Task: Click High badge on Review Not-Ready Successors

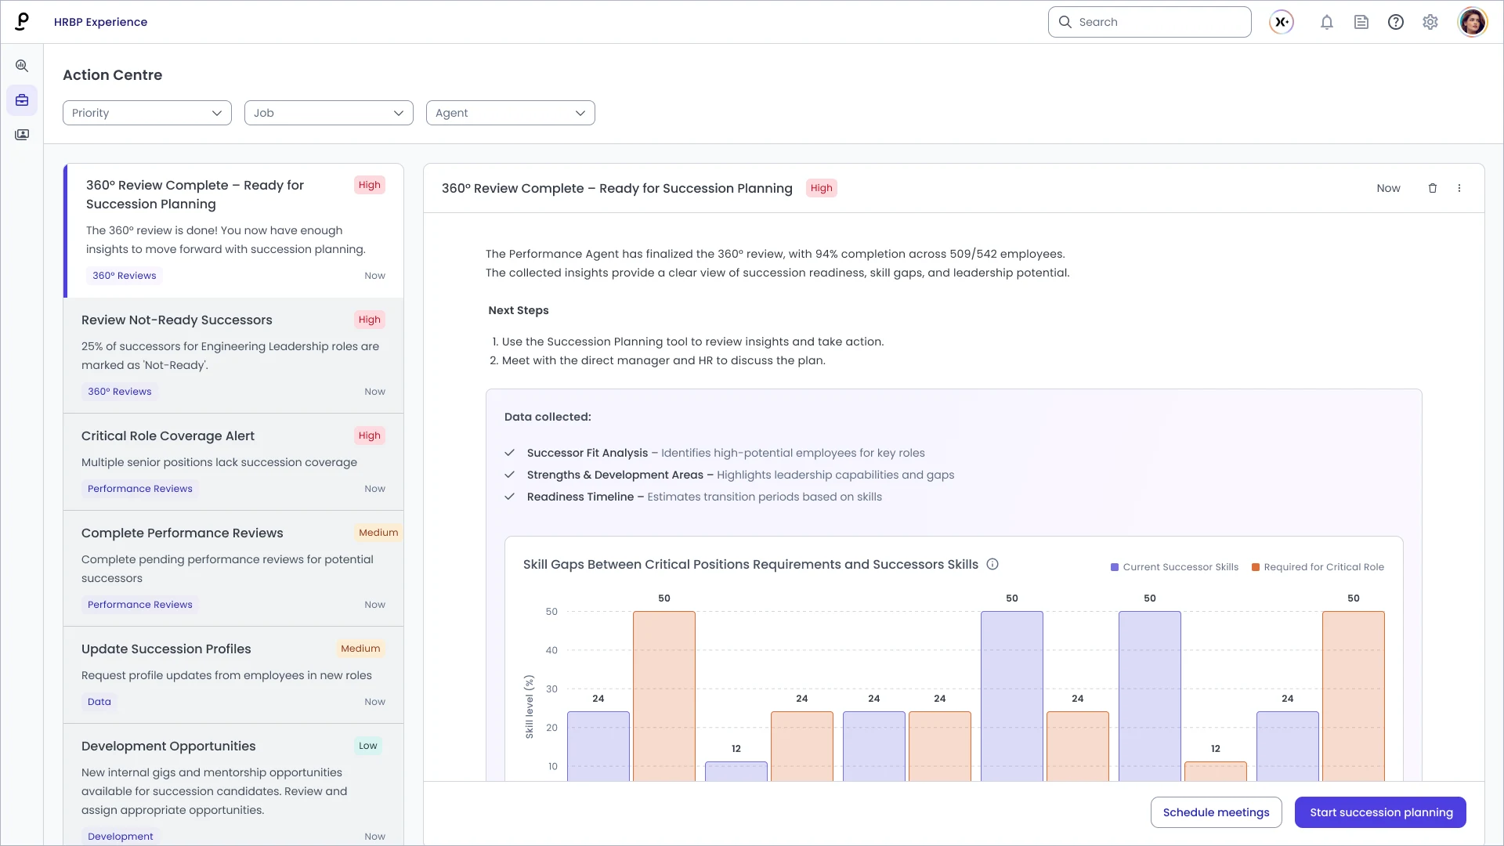Action: 370,320
